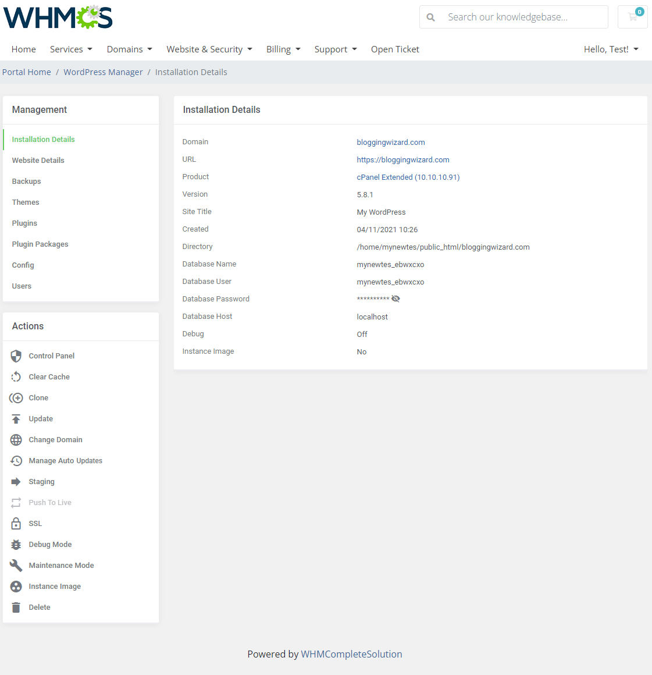The height and width of the screenshot is (675, 652).
Task: Click the Control Panel shield icon
Action: point(16,356)
